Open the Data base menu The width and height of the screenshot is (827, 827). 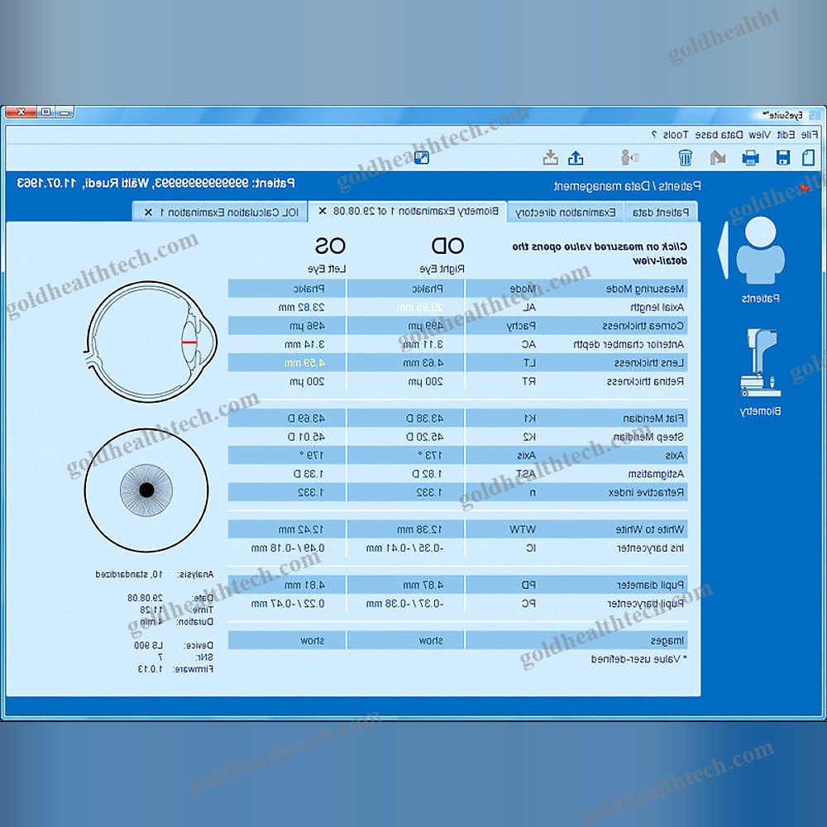tap(719, 135)
